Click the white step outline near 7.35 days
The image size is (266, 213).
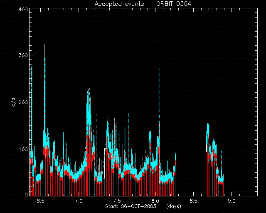click(x=104, y=163)
